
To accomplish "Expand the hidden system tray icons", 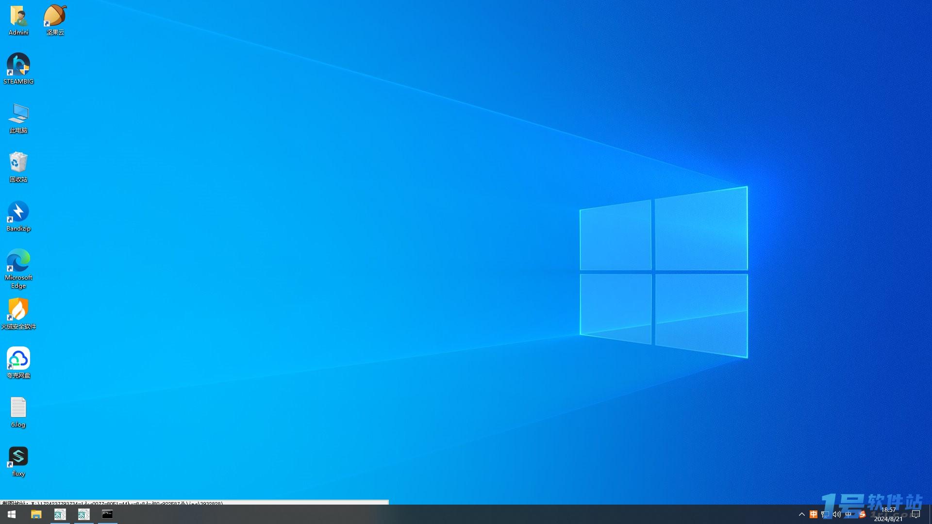I will coord(802,514).
